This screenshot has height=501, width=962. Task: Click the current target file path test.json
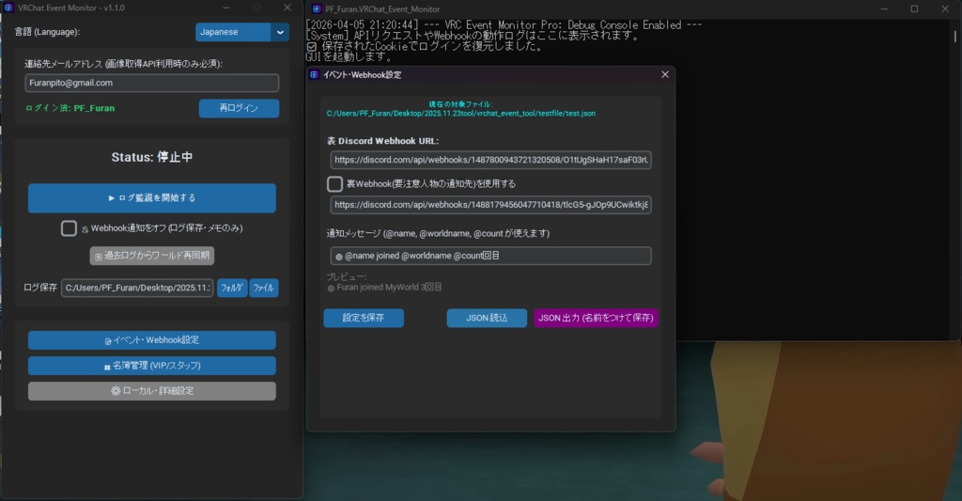point(460,114)
